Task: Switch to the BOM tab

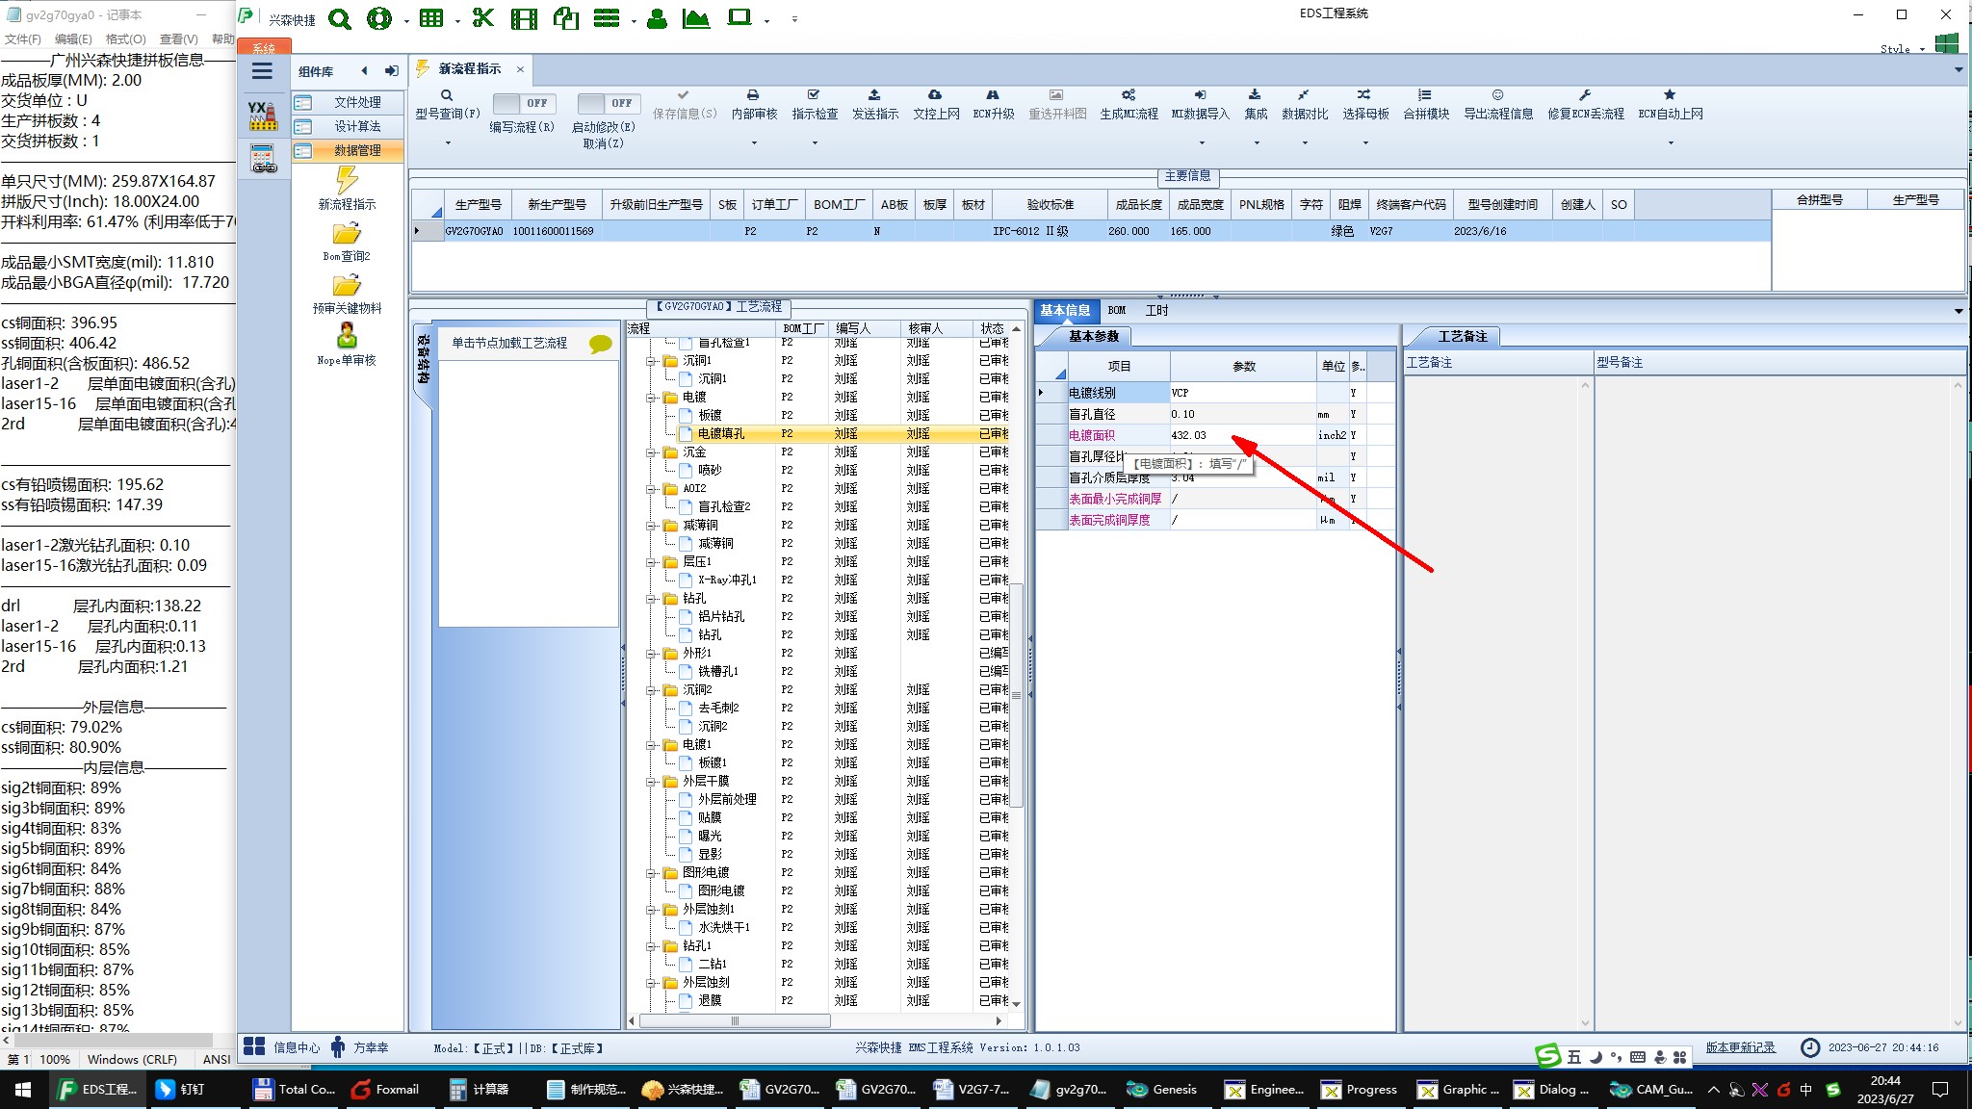Action: coord(1117,310)
